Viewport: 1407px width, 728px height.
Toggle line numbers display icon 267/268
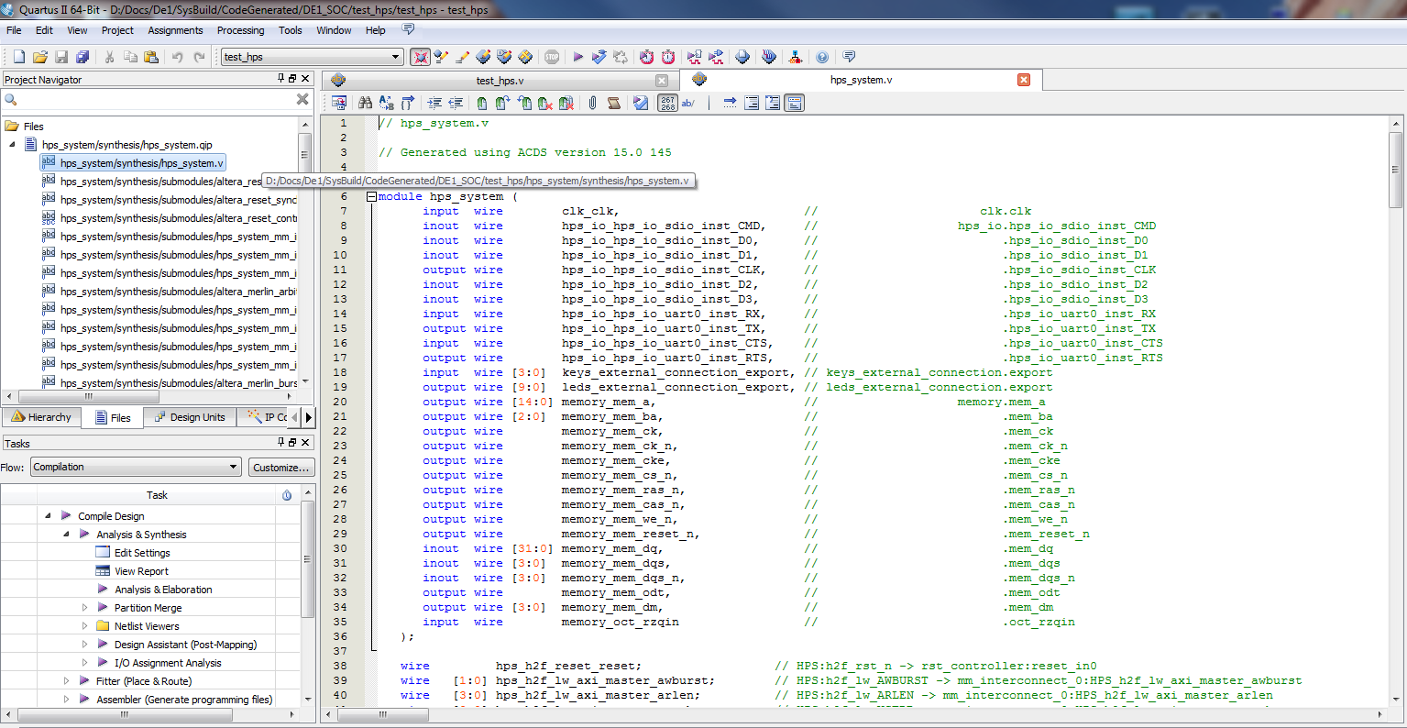click(668, 103)
